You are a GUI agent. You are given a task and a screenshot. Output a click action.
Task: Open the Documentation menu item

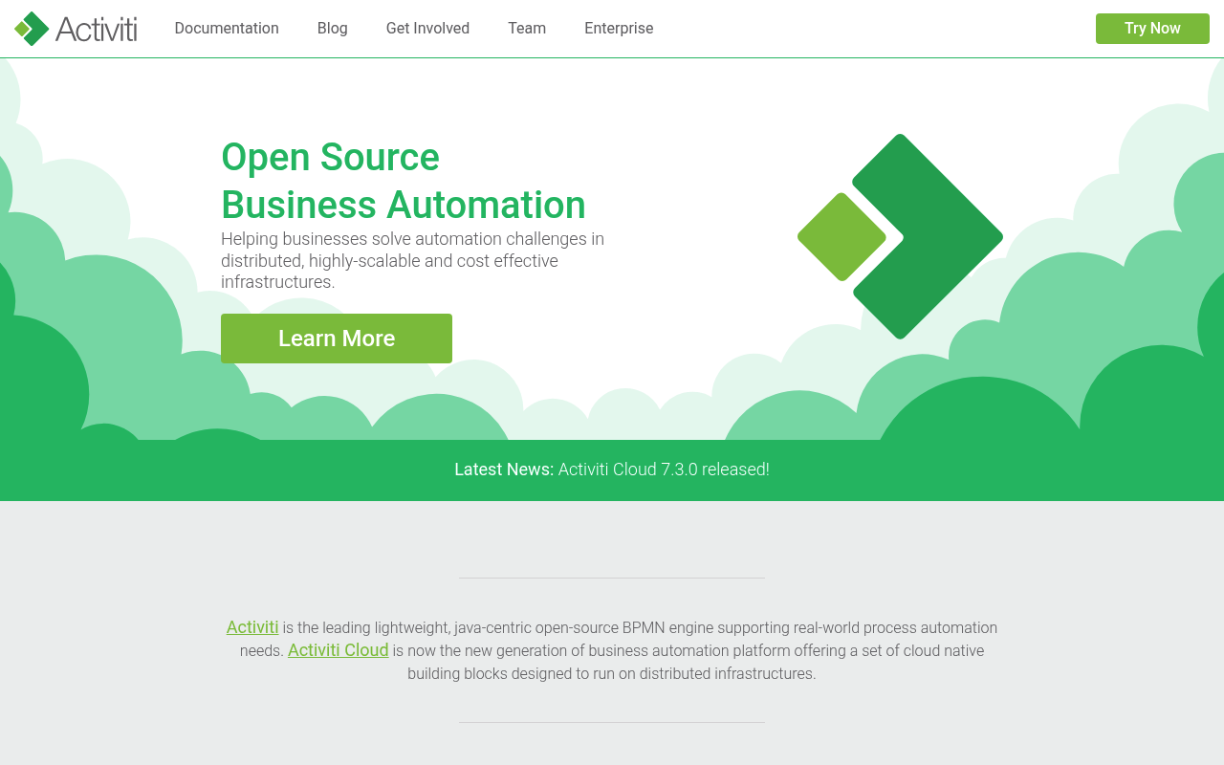click(x=227, y=29)
